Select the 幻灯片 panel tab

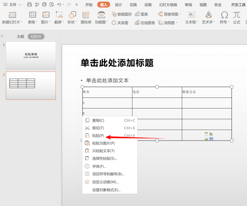click(x=36, y=37)
